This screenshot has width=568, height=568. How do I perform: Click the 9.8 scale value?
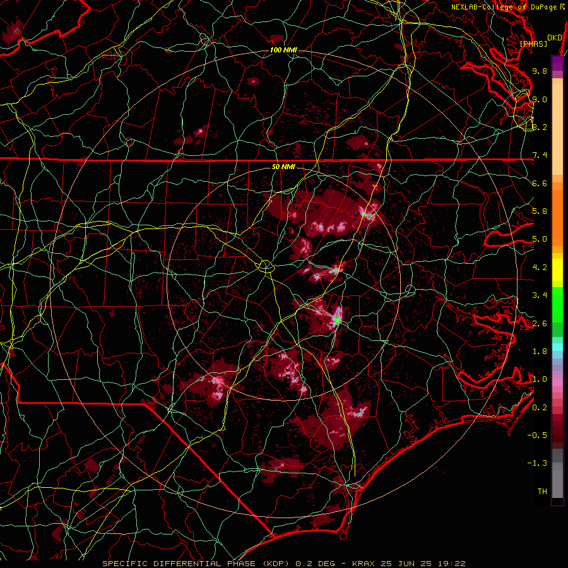540,71
